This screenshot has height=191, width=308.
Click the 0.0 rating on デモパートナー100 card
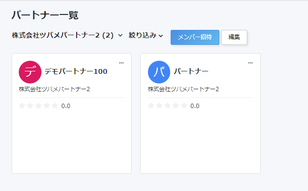(x=66, y=106)
